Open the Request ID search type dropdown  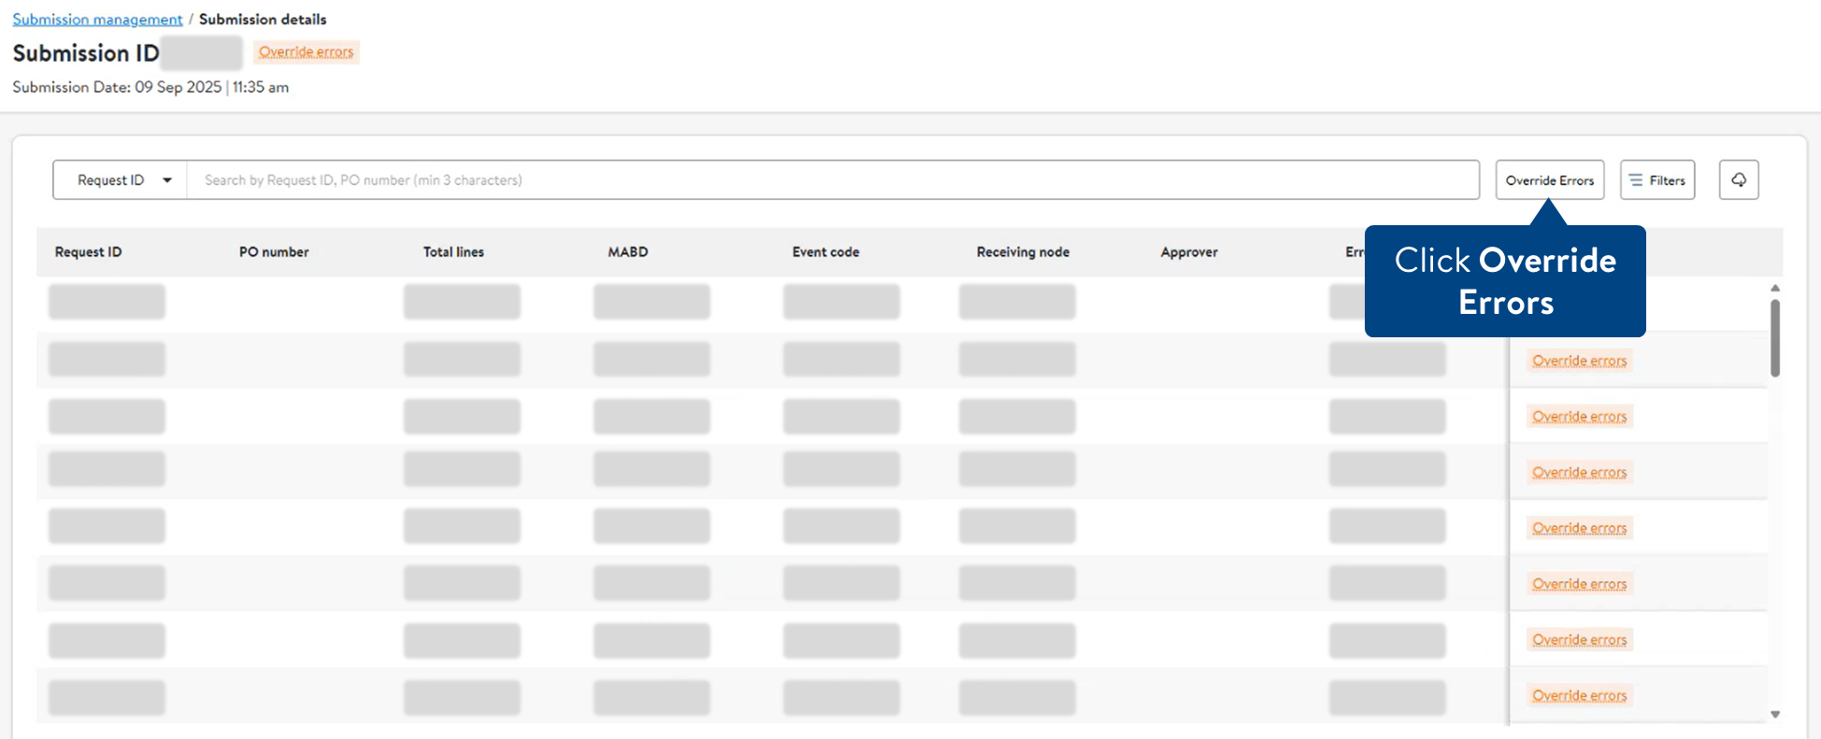(x=121, y=179)
